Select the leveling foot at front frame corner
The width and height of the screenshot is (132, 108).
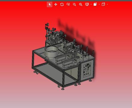pos(63,89)
